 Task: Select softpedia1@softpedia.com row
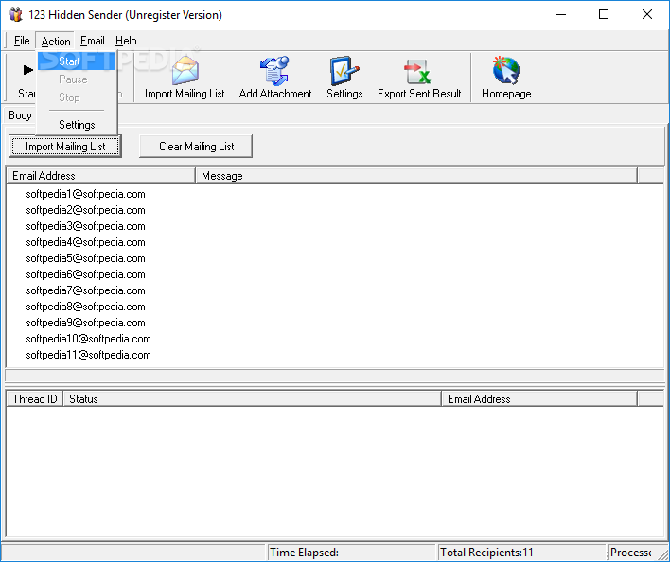tap(85, 194)
